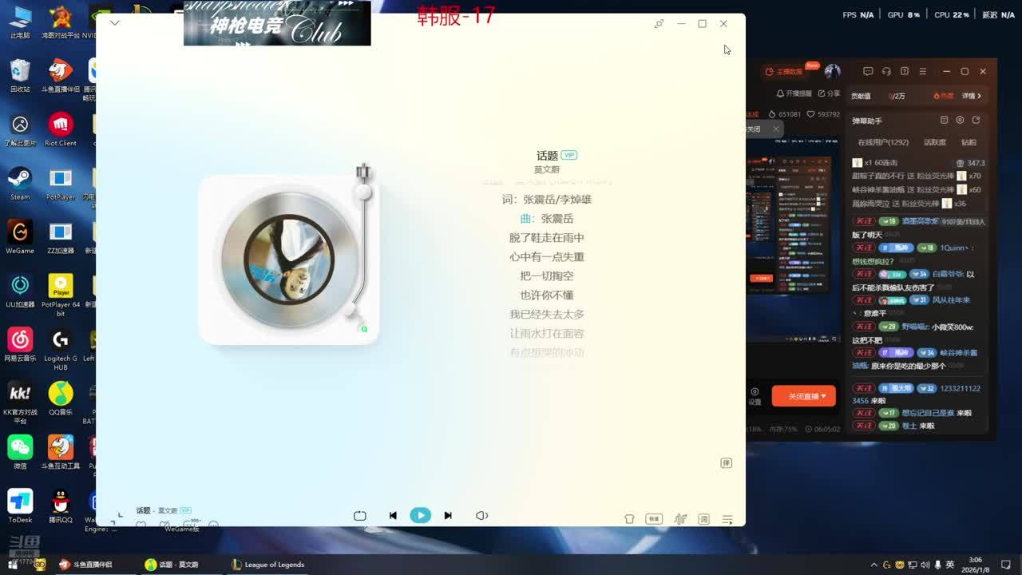Toggle the loop playback mode

click(360, 516)
